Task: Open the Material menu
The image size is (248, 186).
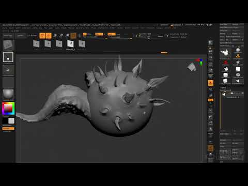Action: click(x=79, y=28)
